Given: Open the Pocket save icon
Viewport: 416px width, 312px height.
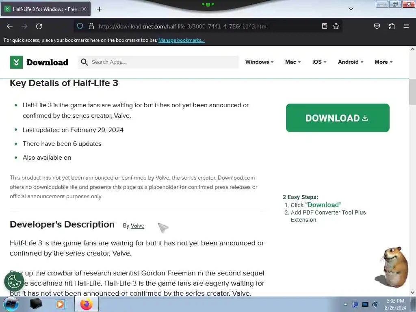Looking at the screenshot, I should (377, 26).
